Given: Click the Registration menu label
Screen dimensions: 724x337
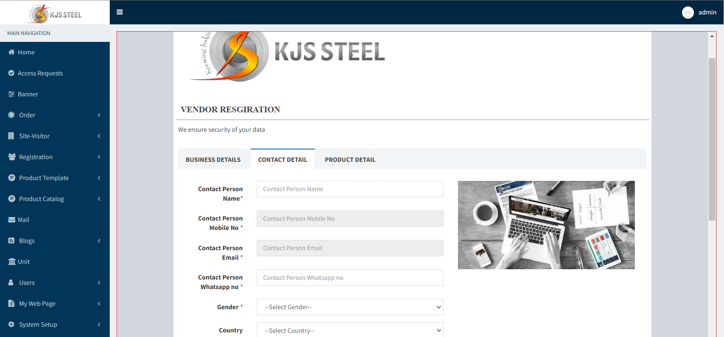Looking at the screenshot, I should click(x=36, y=157).
